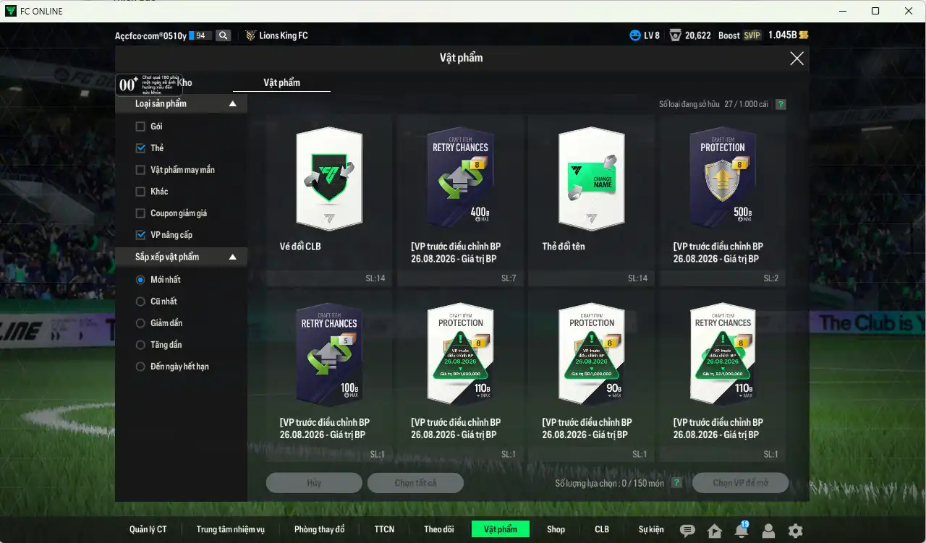
Task: Click the Chọn tất cả button
Action: 415,483
